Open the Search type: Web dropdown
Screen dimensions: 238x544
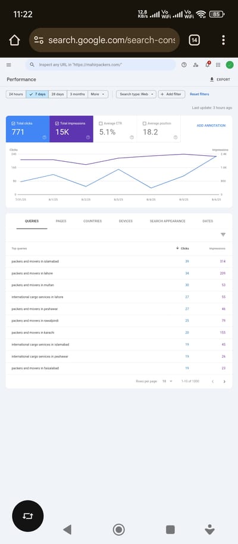(x=136, y=94)
